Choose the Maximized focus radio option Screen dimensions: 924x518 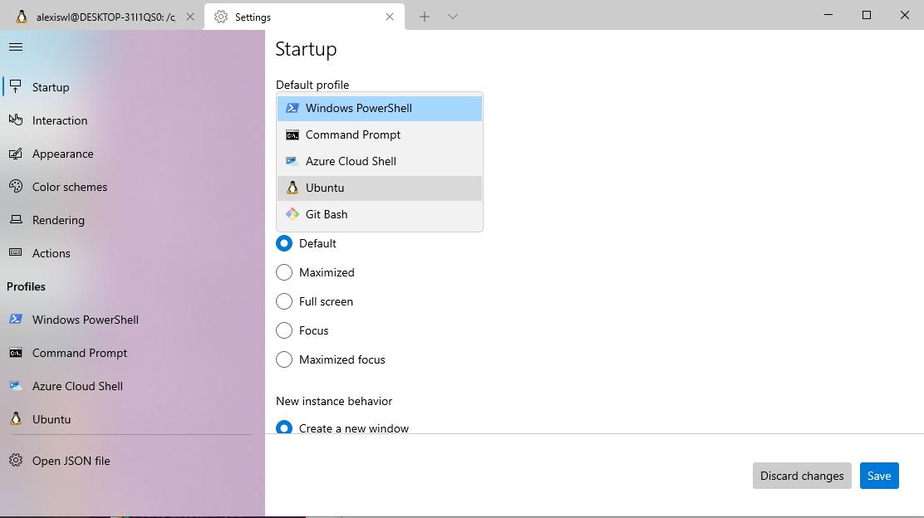(x=284, y=359)
